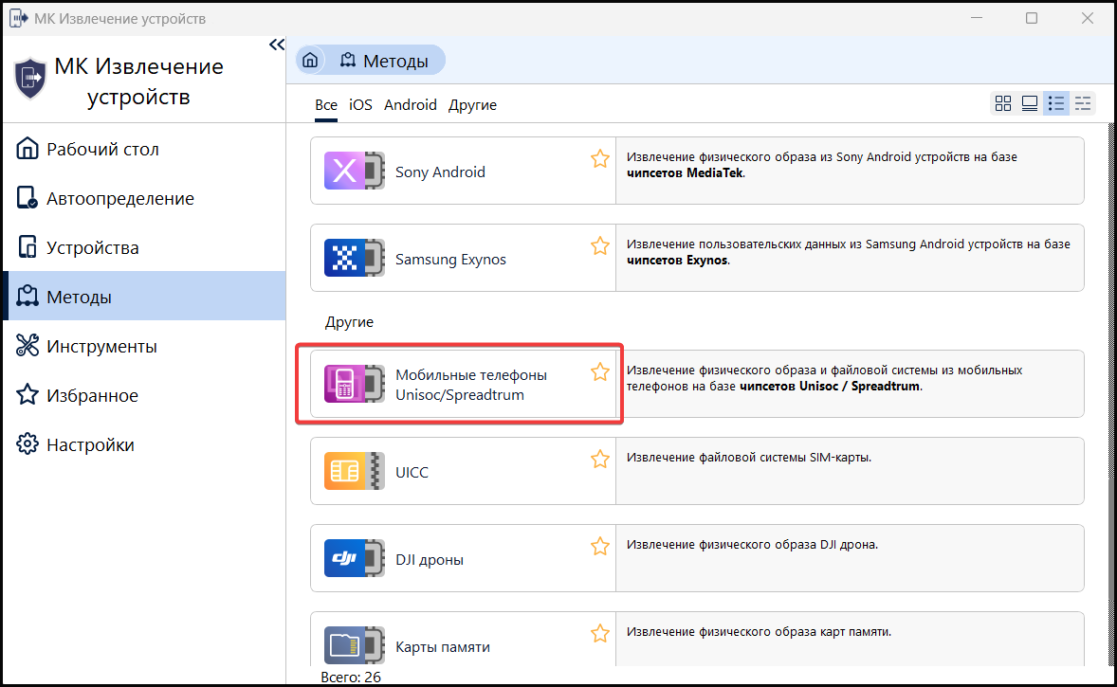Viewport: 1117px width, 687px height.
Task: Click the Автоопределение device-check icon
Action: click(27, 197)
